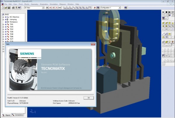
Task: Click the RealNC Version text
Action: [17, 98]
